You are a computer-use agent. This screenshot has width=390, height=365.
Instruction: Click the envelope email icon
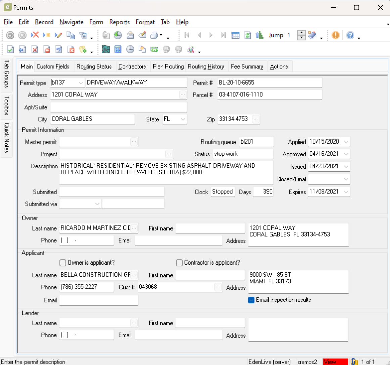pyautogui.click(x=130, y=35)
